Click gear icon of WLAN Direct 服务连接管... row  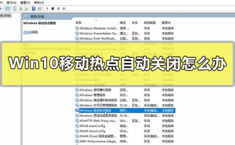(77, 136)
